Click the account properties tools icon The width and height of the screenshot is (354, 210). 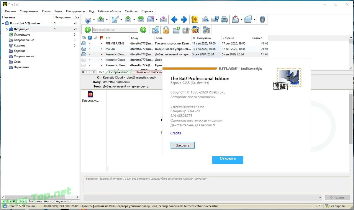pyautogui.click(x=206, y=30)
